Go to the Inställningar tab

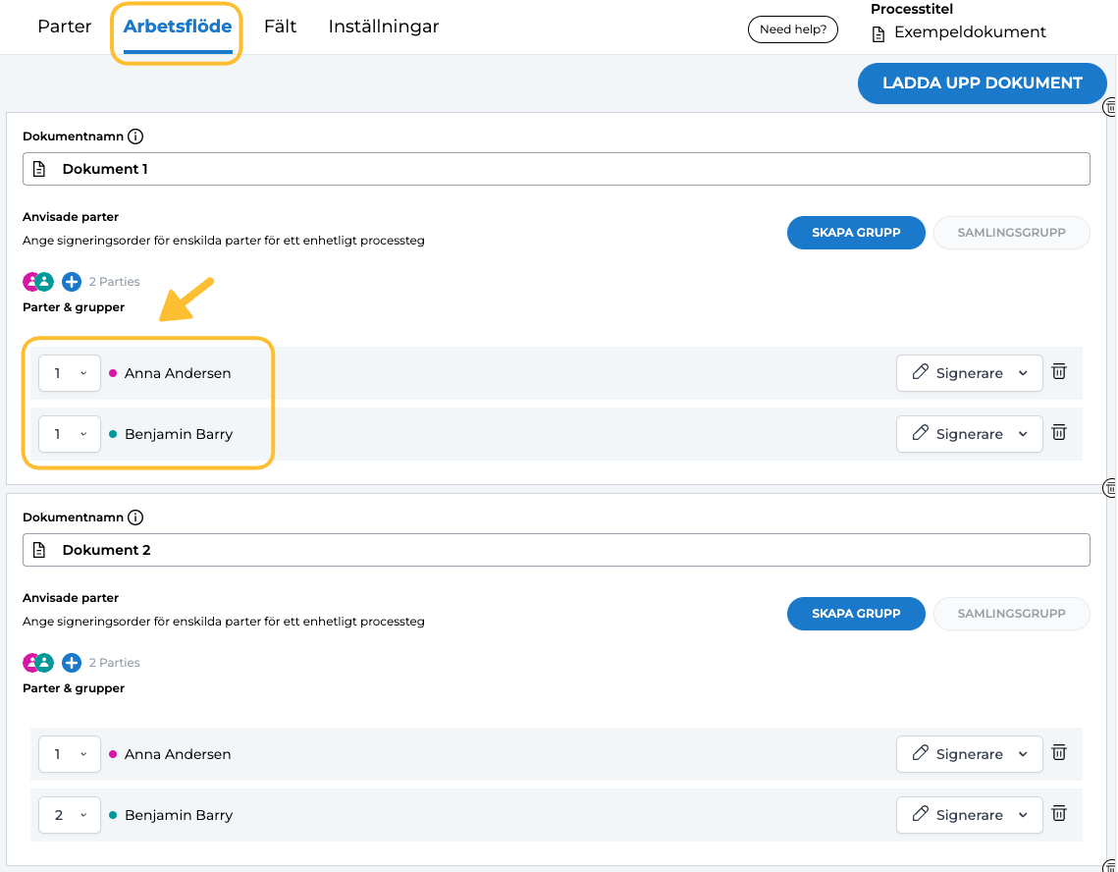[384, 27]
